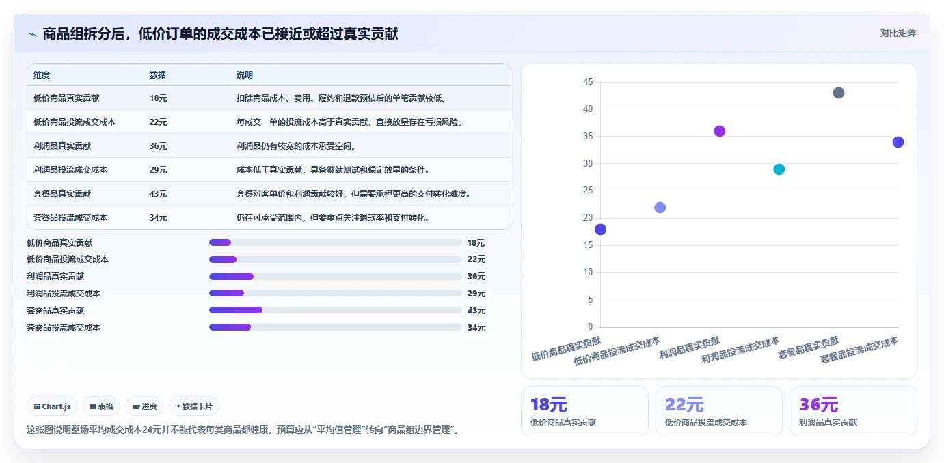Click the gray scatter dot at 43

click(x=839, y=93)
